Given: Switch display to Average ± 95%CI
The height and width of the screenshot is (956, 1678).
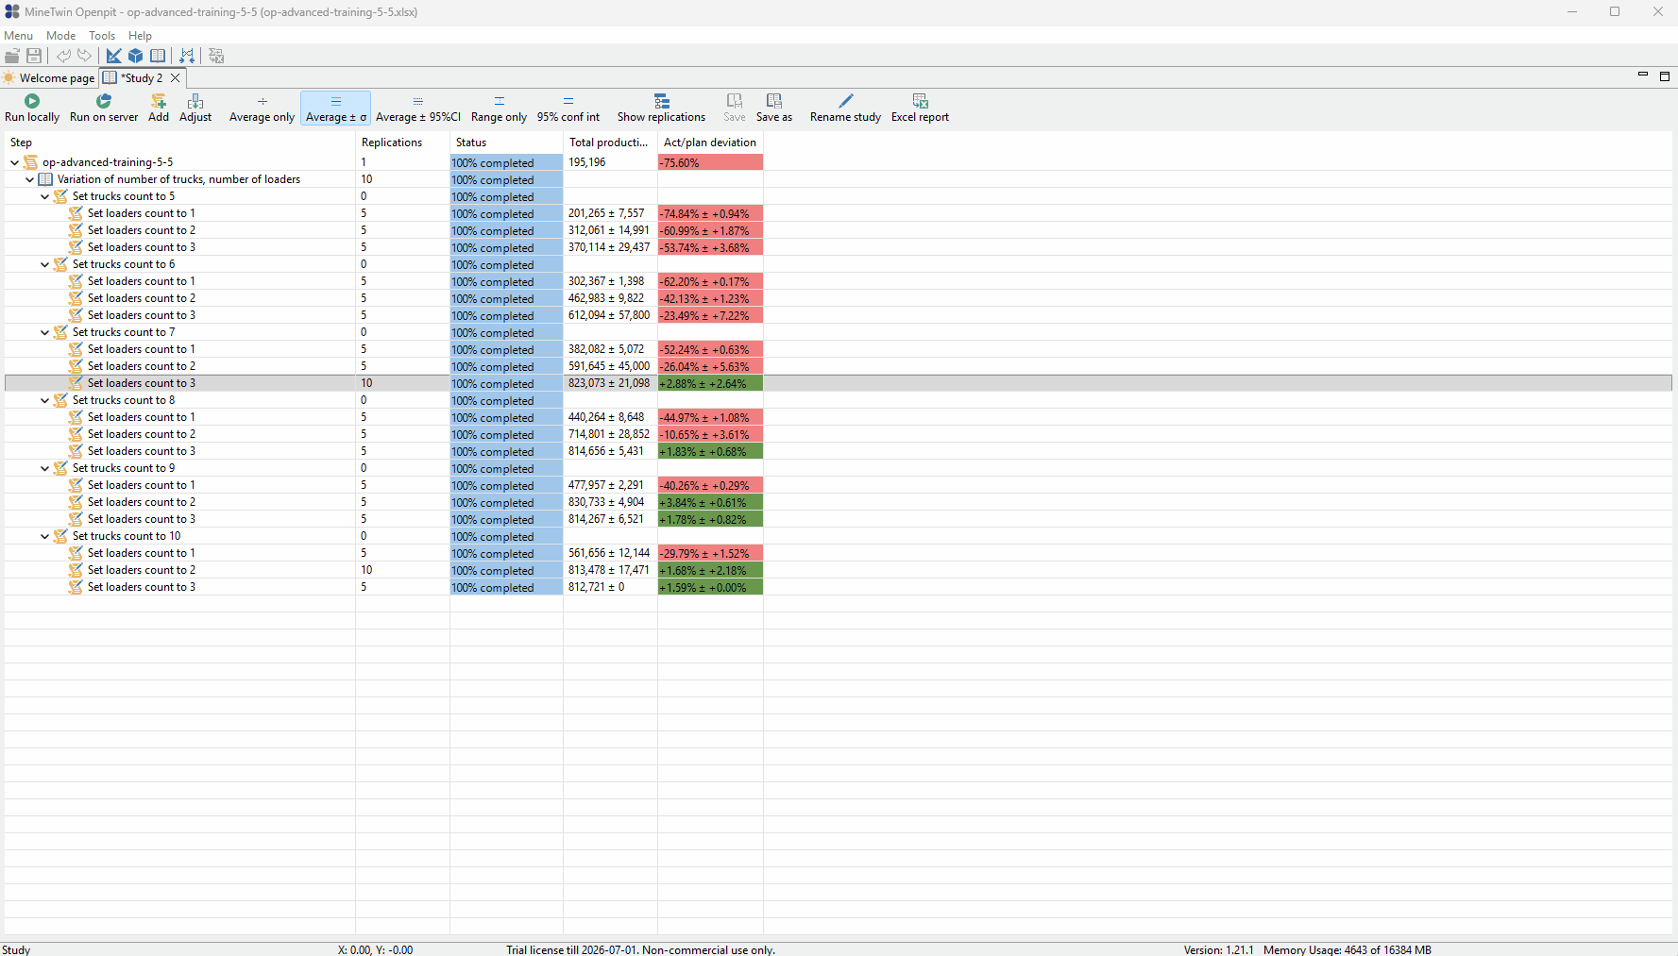Looking at the screenshot, I should (418, 109).
